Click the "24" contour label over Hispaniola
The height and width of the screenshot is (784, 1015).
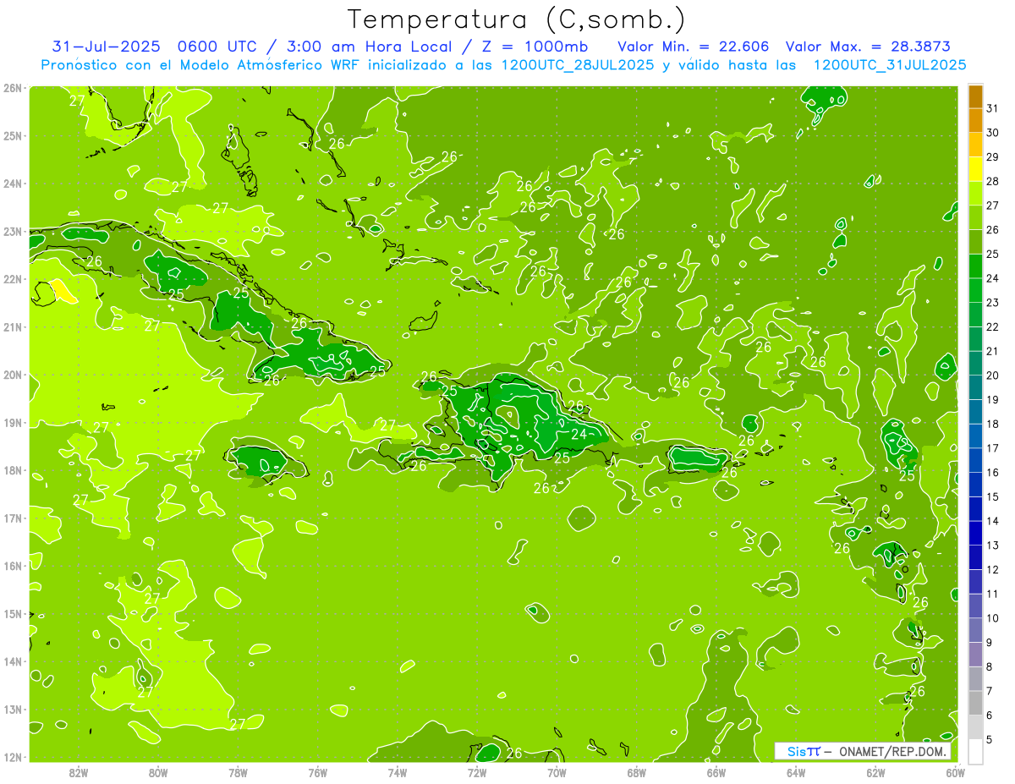coord(579,435)
